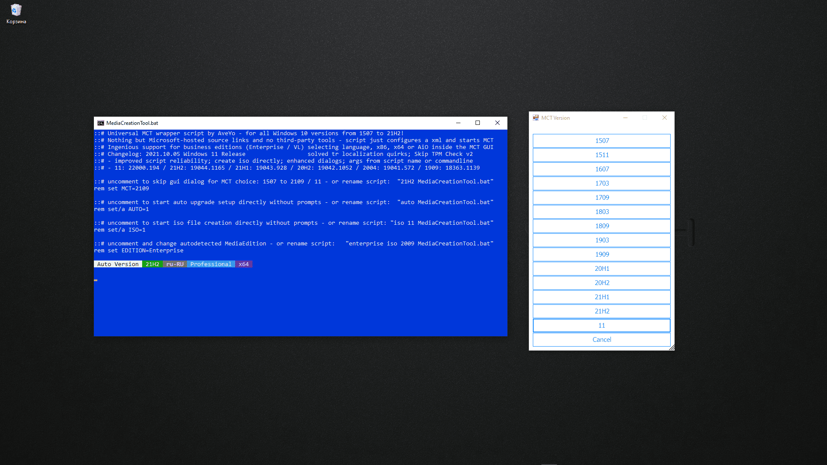Click the 'rem set/a AUTO=1' line

(121, 209)
